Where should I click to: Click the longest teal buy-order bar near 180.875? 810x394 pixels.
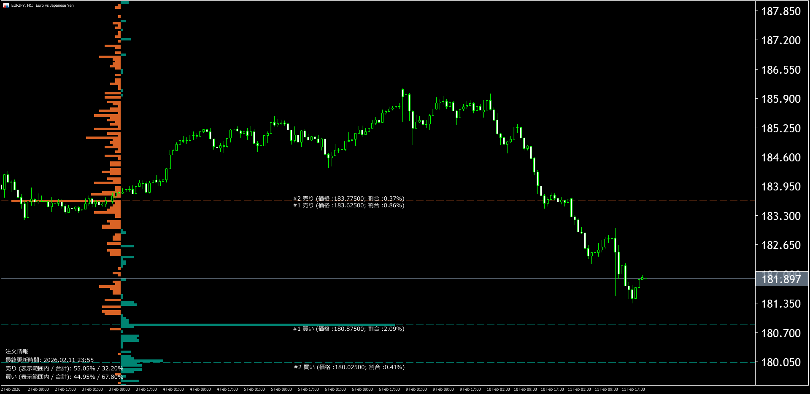[258, 325]
